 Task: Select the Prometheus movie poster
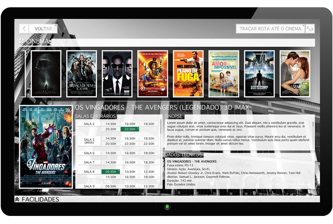(x=46, y=74)
